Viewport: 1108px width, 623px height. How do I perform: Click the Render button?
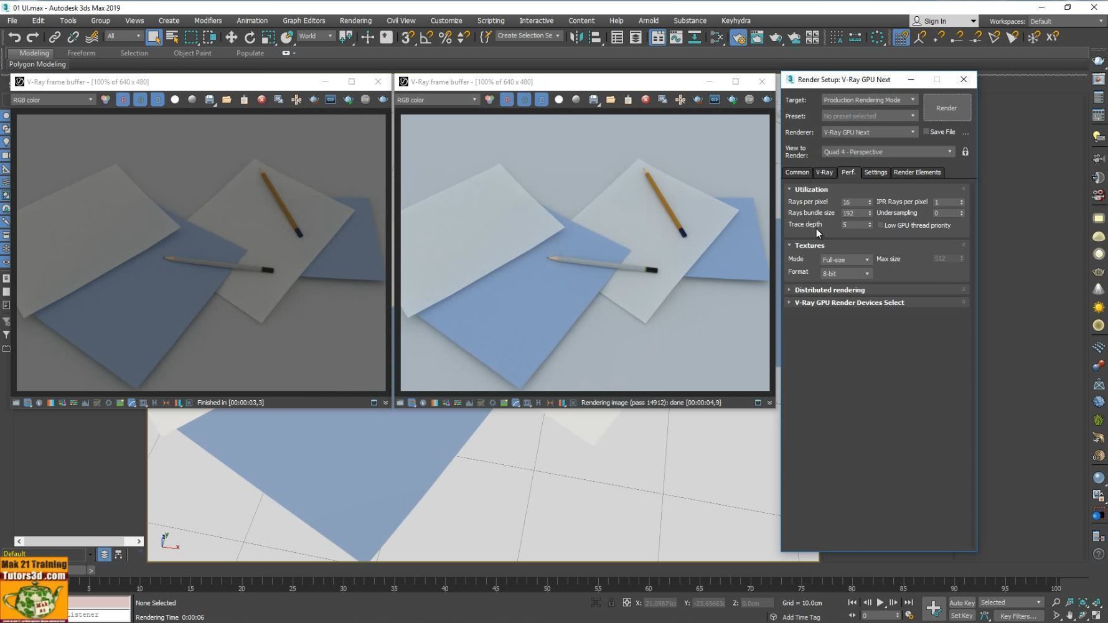coord(946,108)
